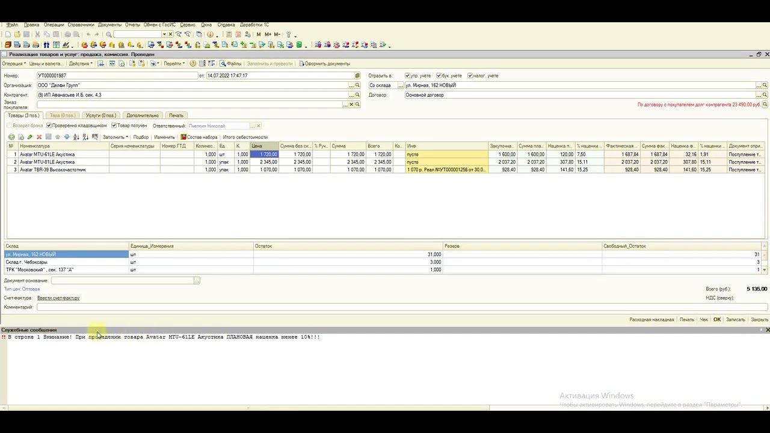This screenshot has width=770, height=433.
Task: Click the Подбор button
Action: click(141, 137)
